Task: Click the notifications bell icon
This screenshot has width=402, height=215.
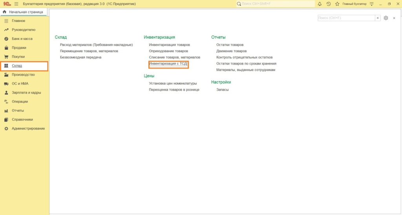Action: click(x=320, y=4)
